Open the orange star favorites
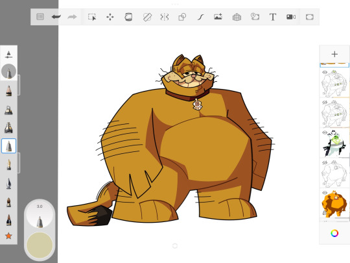The width and height of the screenshot is (350, 263). [x=8, y=236]
